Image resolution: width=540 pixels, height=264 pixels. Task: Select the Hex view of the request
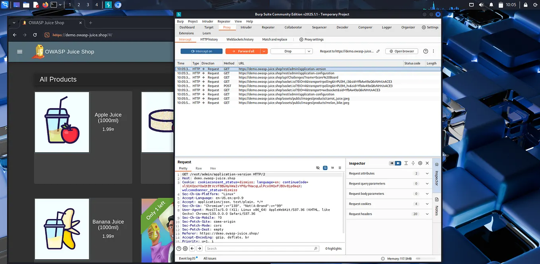pyautogui.click(x=213, y=168)
